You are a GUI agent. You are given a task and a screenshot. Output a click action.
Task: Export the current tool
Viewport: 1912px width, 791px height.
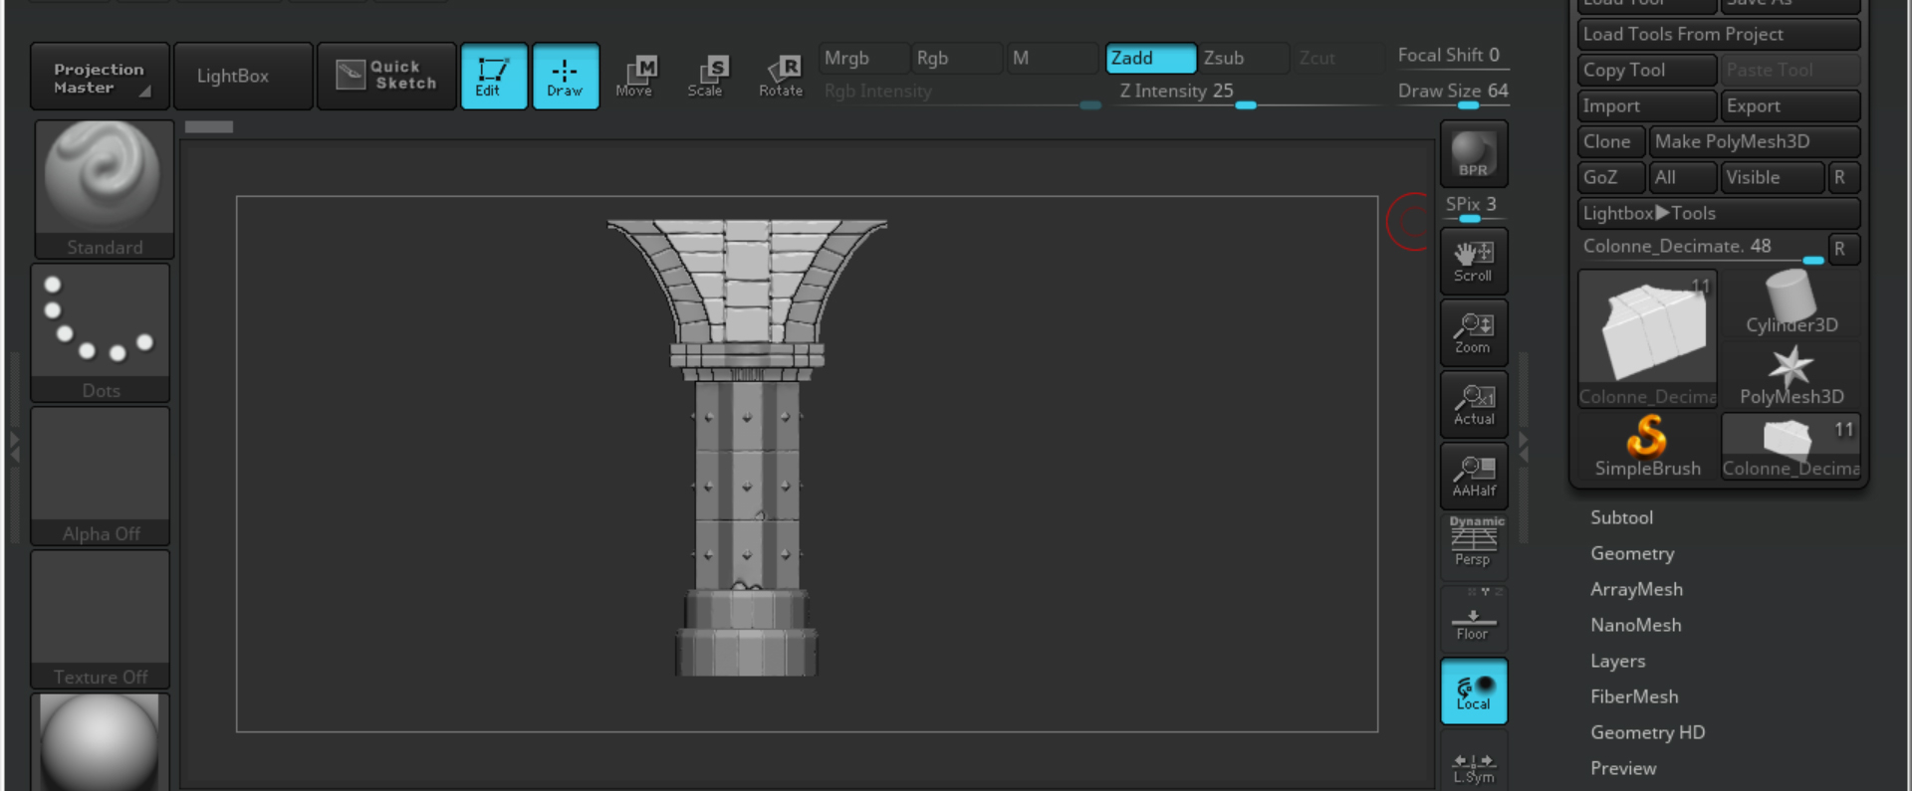tap(1791, 106)
